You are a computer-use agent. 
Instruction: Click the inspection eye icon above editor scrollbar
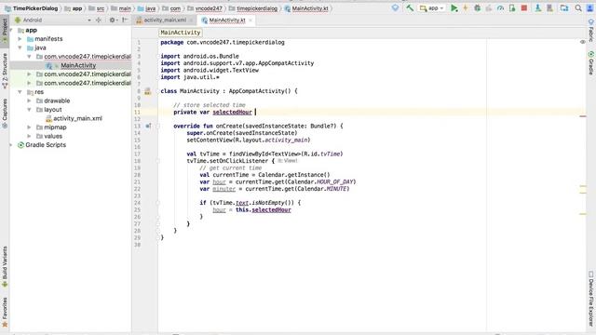pos(583,42)
